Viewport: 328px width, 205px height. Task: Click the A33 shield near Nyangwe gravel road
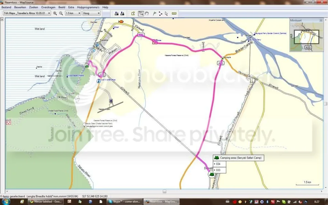point(141,35)
